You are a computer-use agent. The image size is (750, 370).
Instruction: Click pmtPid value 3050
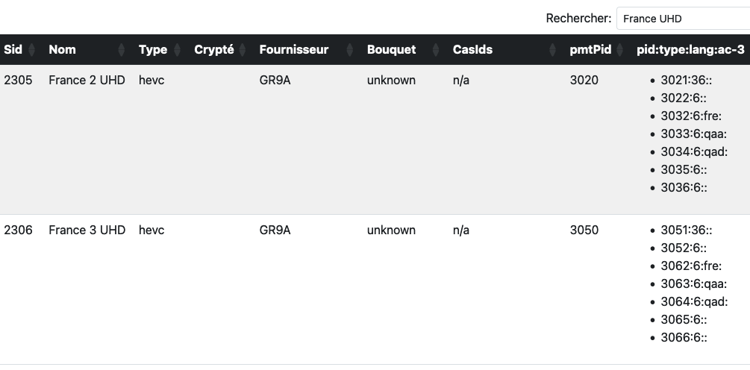point(584,231)
